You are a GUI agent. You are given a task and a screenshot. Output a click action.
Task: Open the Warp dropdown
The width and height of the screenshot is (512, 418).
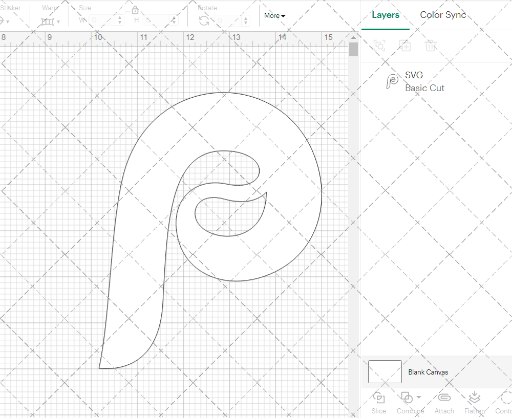pyautogui.click(x=50, y=21)
